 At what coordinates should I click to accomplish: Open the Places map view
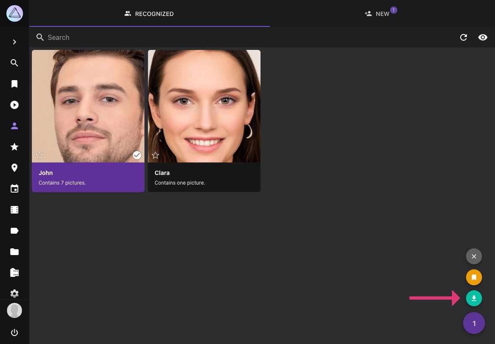coord(15,168)
